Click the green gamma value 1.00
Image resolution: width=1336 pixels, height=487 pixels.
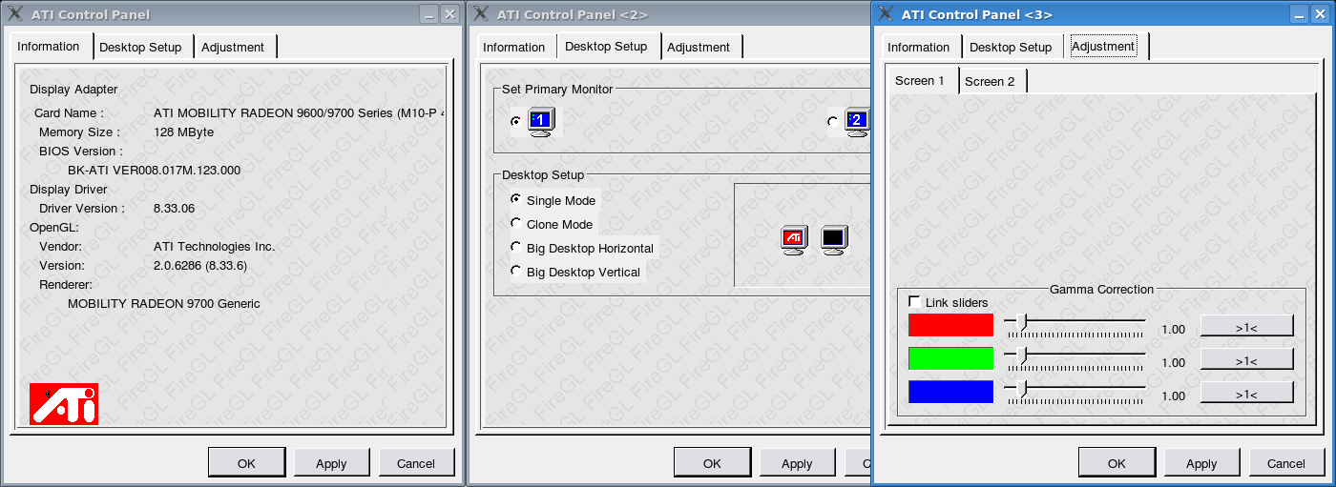pyautogui.click(x=1173, y=362)
